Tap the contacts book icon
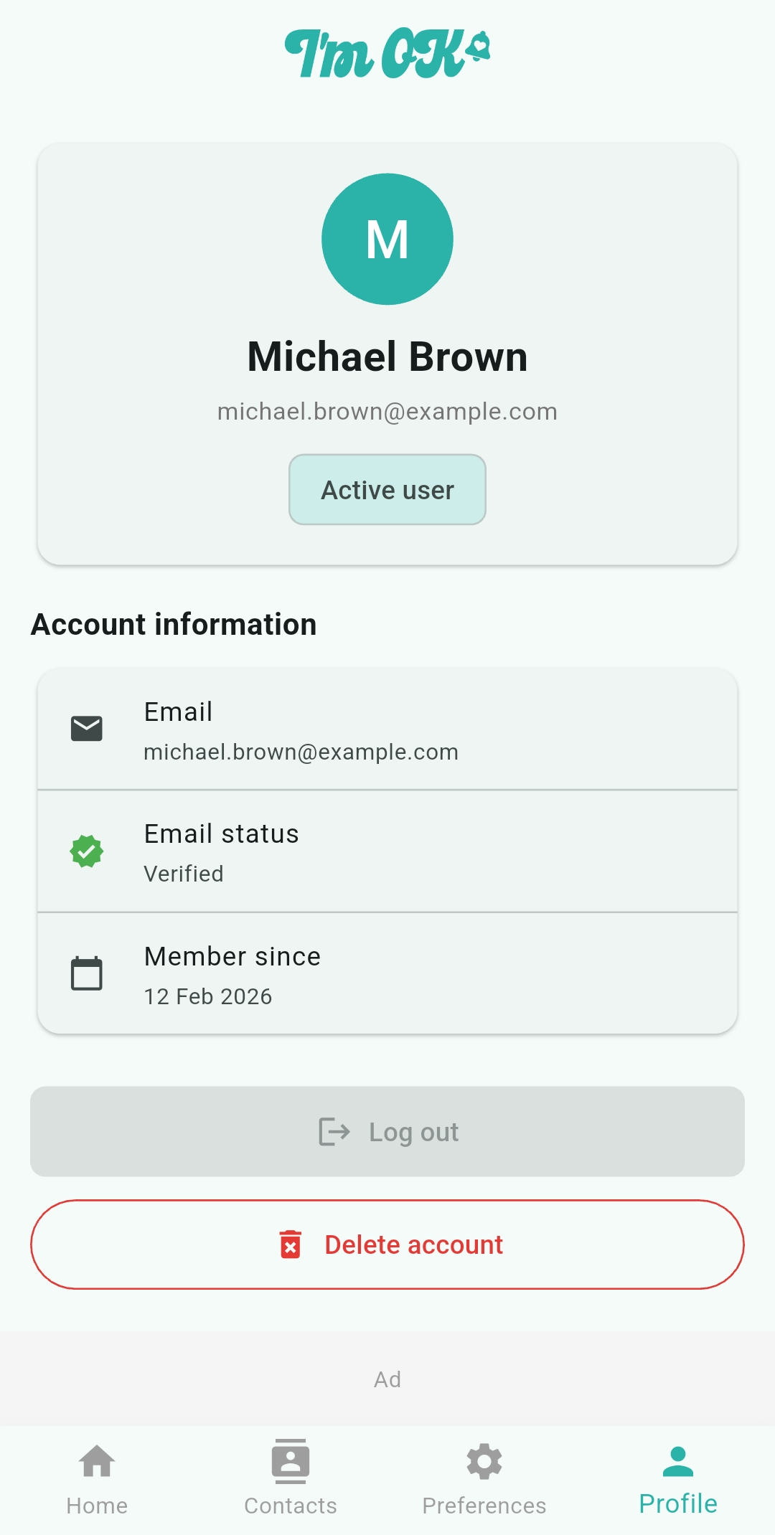The width and height of the screenshot is (775, 1535). pyautogui.click(x=291, y=1461)
